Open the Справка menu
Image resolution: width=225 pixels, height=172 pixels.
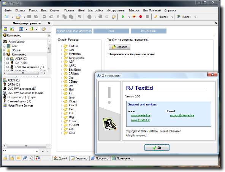[170, 10]
